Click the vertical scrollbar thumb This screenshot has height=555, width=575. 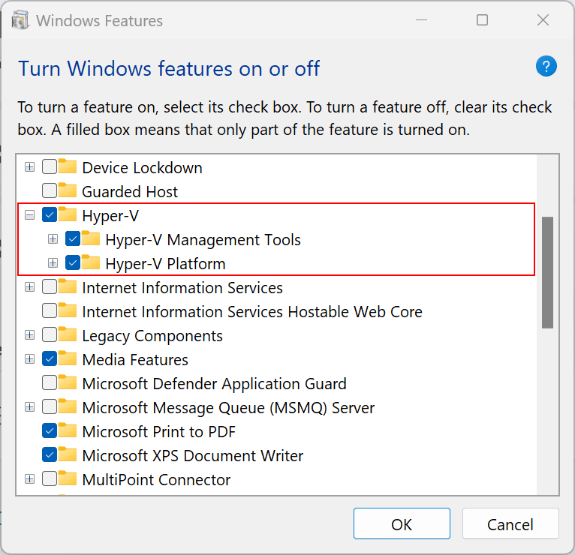547,271
